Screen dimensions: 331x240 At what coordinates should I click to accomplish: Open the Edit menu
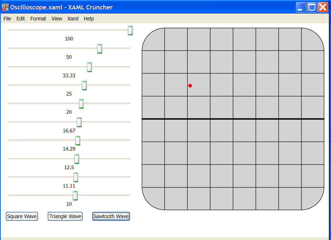(21, 19)
